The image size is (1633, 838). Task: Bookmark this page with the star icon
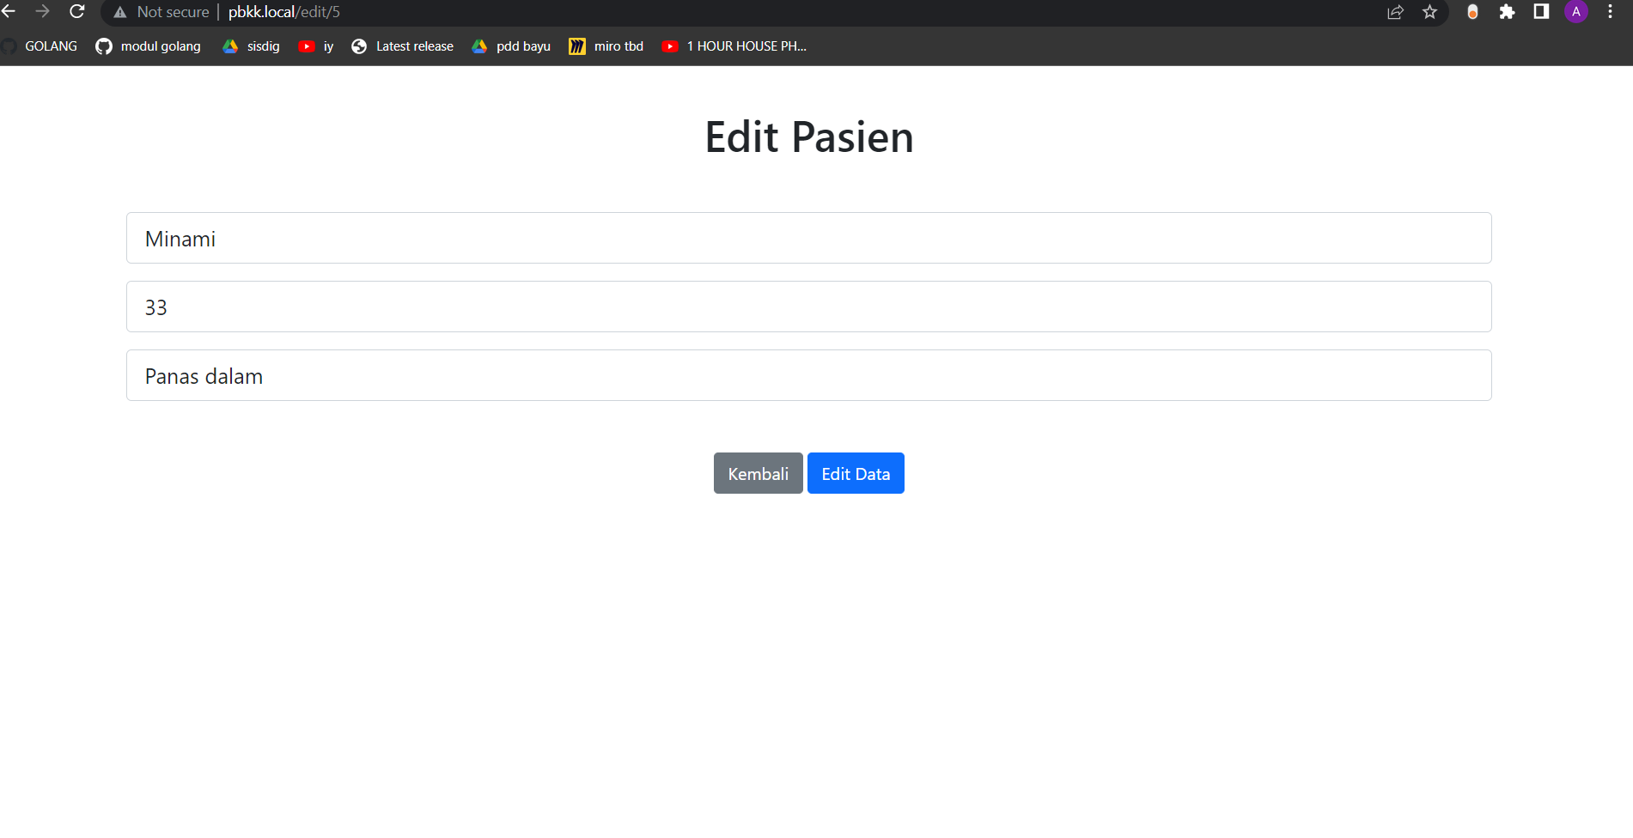tap(1429, 13)
